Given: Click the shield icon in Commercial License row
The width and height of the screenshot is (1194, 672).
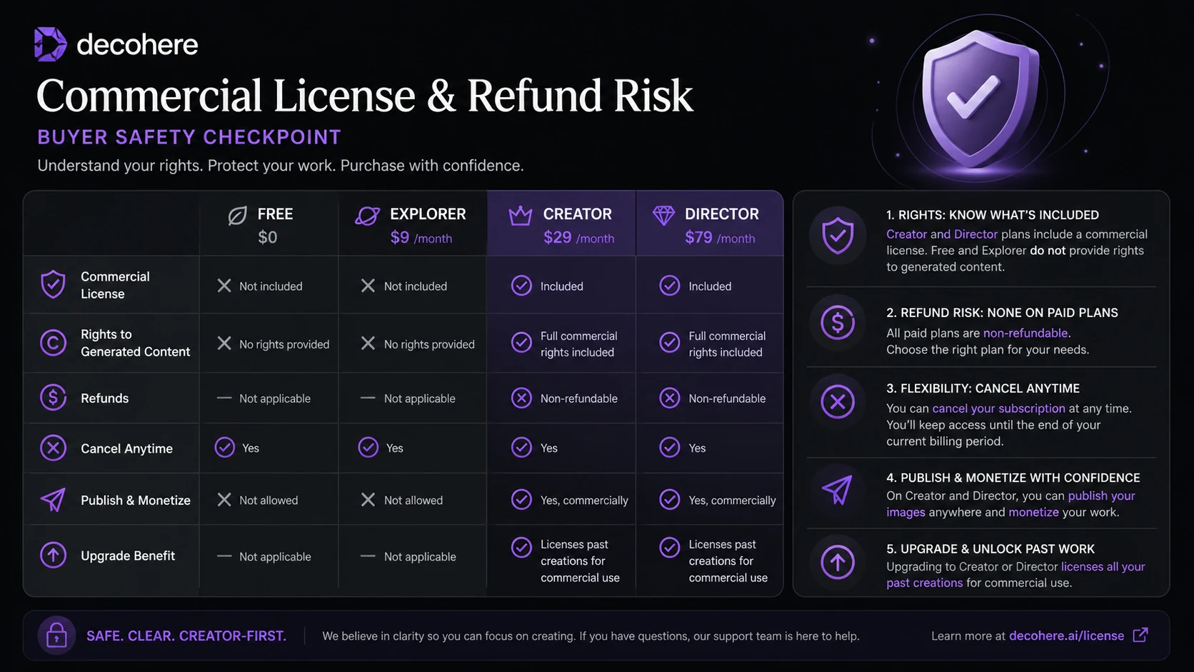Looking at the screenshot, I should point(54,284).
